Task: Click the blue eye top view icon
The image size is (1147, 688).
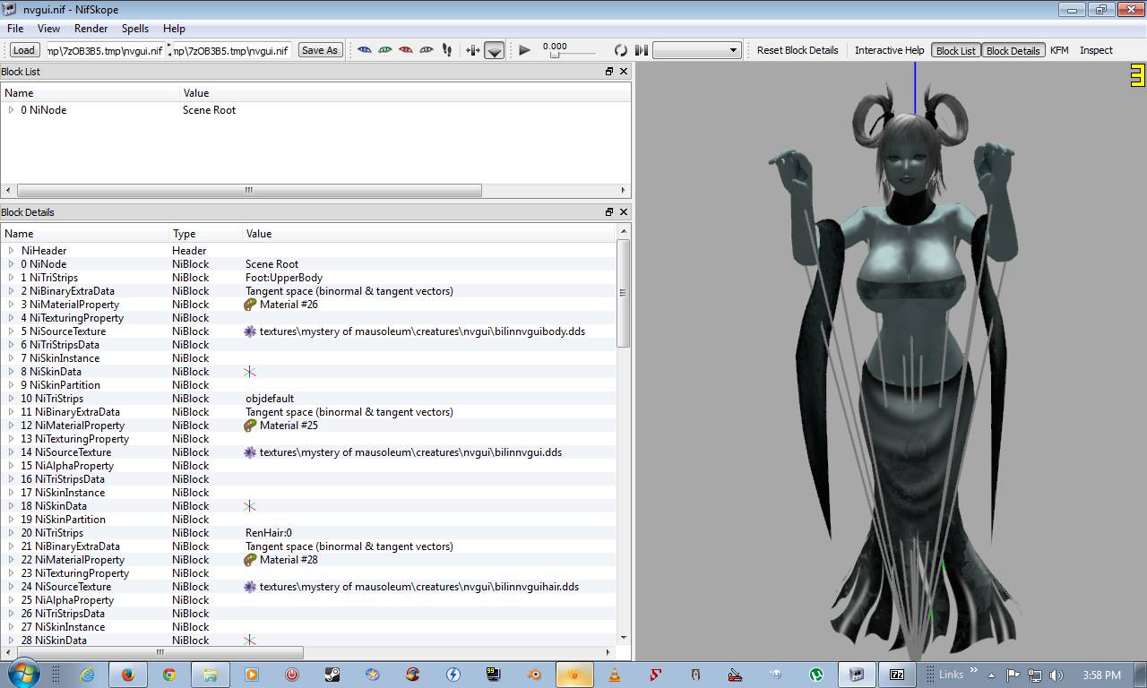Action: coord(365,50)
